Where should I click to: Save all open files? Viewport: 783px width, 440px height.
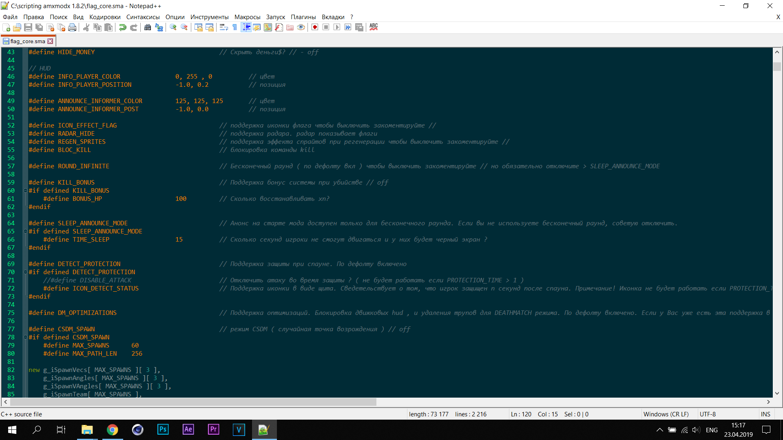(39, 27)
